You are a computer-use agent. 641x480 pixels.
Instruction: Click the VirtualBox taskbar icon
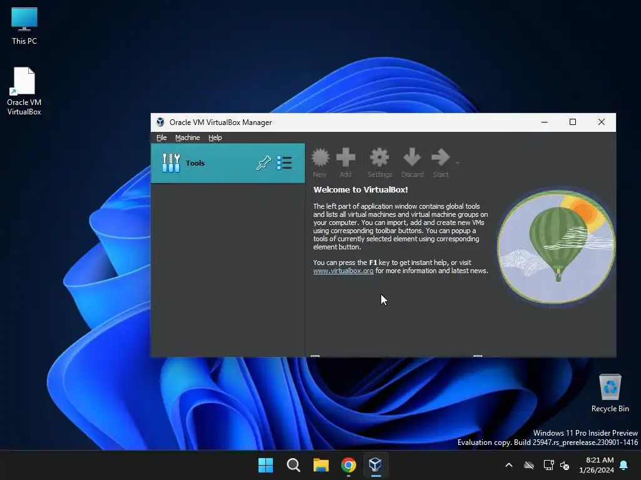[376, 465]
